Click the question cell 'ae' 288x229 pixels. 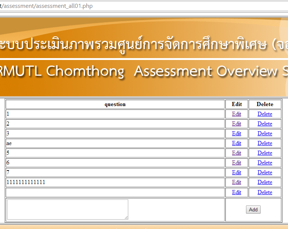(115, 143)
